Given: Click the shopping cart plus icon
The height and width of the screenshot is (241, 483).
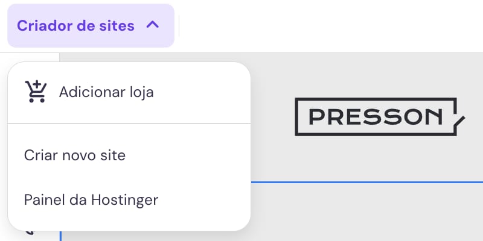Looking at the screenshot, I should pos(36,92).
